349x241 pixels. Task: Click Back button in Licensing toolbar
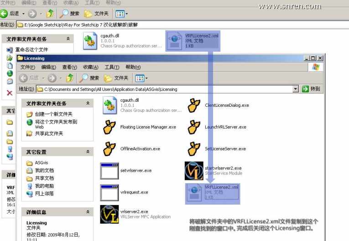pyautogui.click(x=29, y=78)
